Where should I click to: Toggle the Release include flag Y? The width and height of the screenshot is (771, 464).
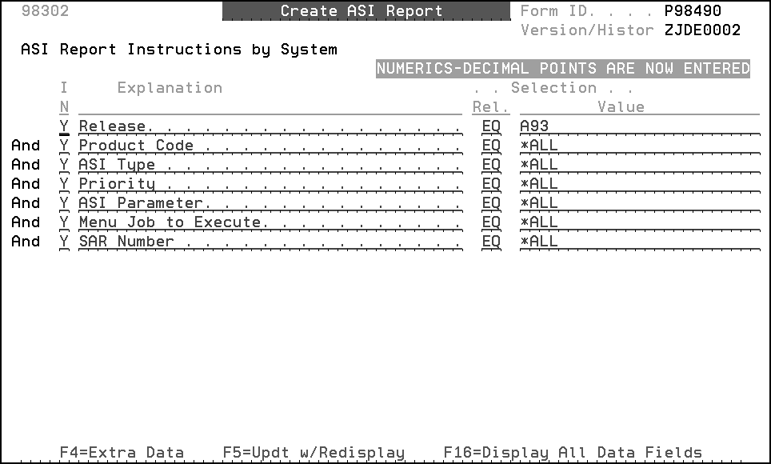point(64,126)
